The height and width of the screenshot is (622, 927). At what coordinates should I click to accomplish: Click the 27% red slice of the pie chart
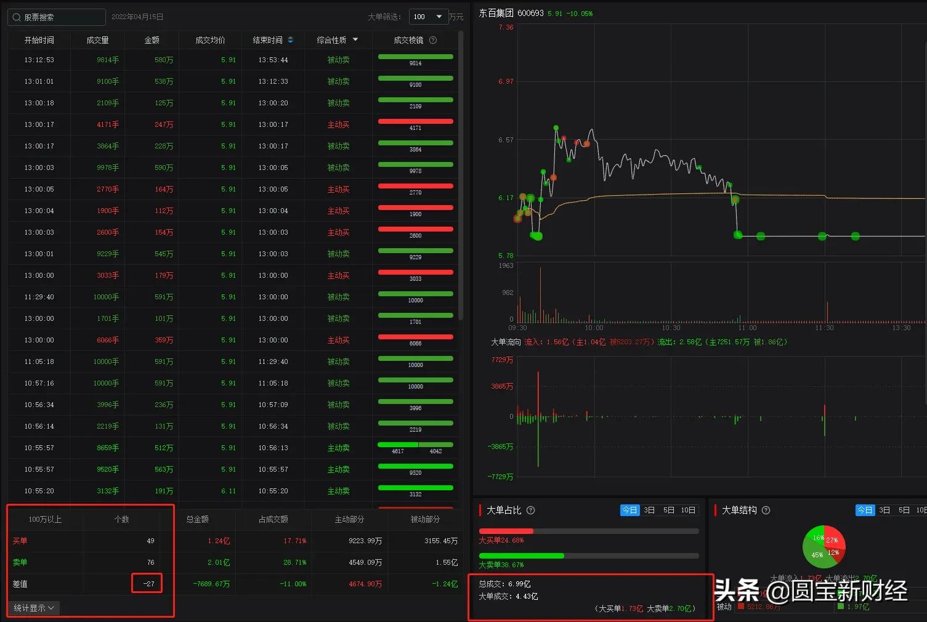(x=833, y=538)
